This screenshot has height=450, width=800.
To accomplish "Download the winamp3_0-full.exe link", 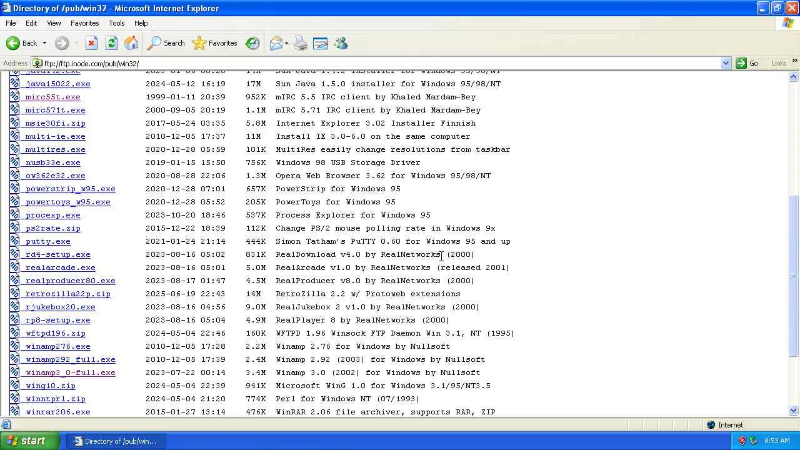I will pyautogui.click(x=70, y=372).
